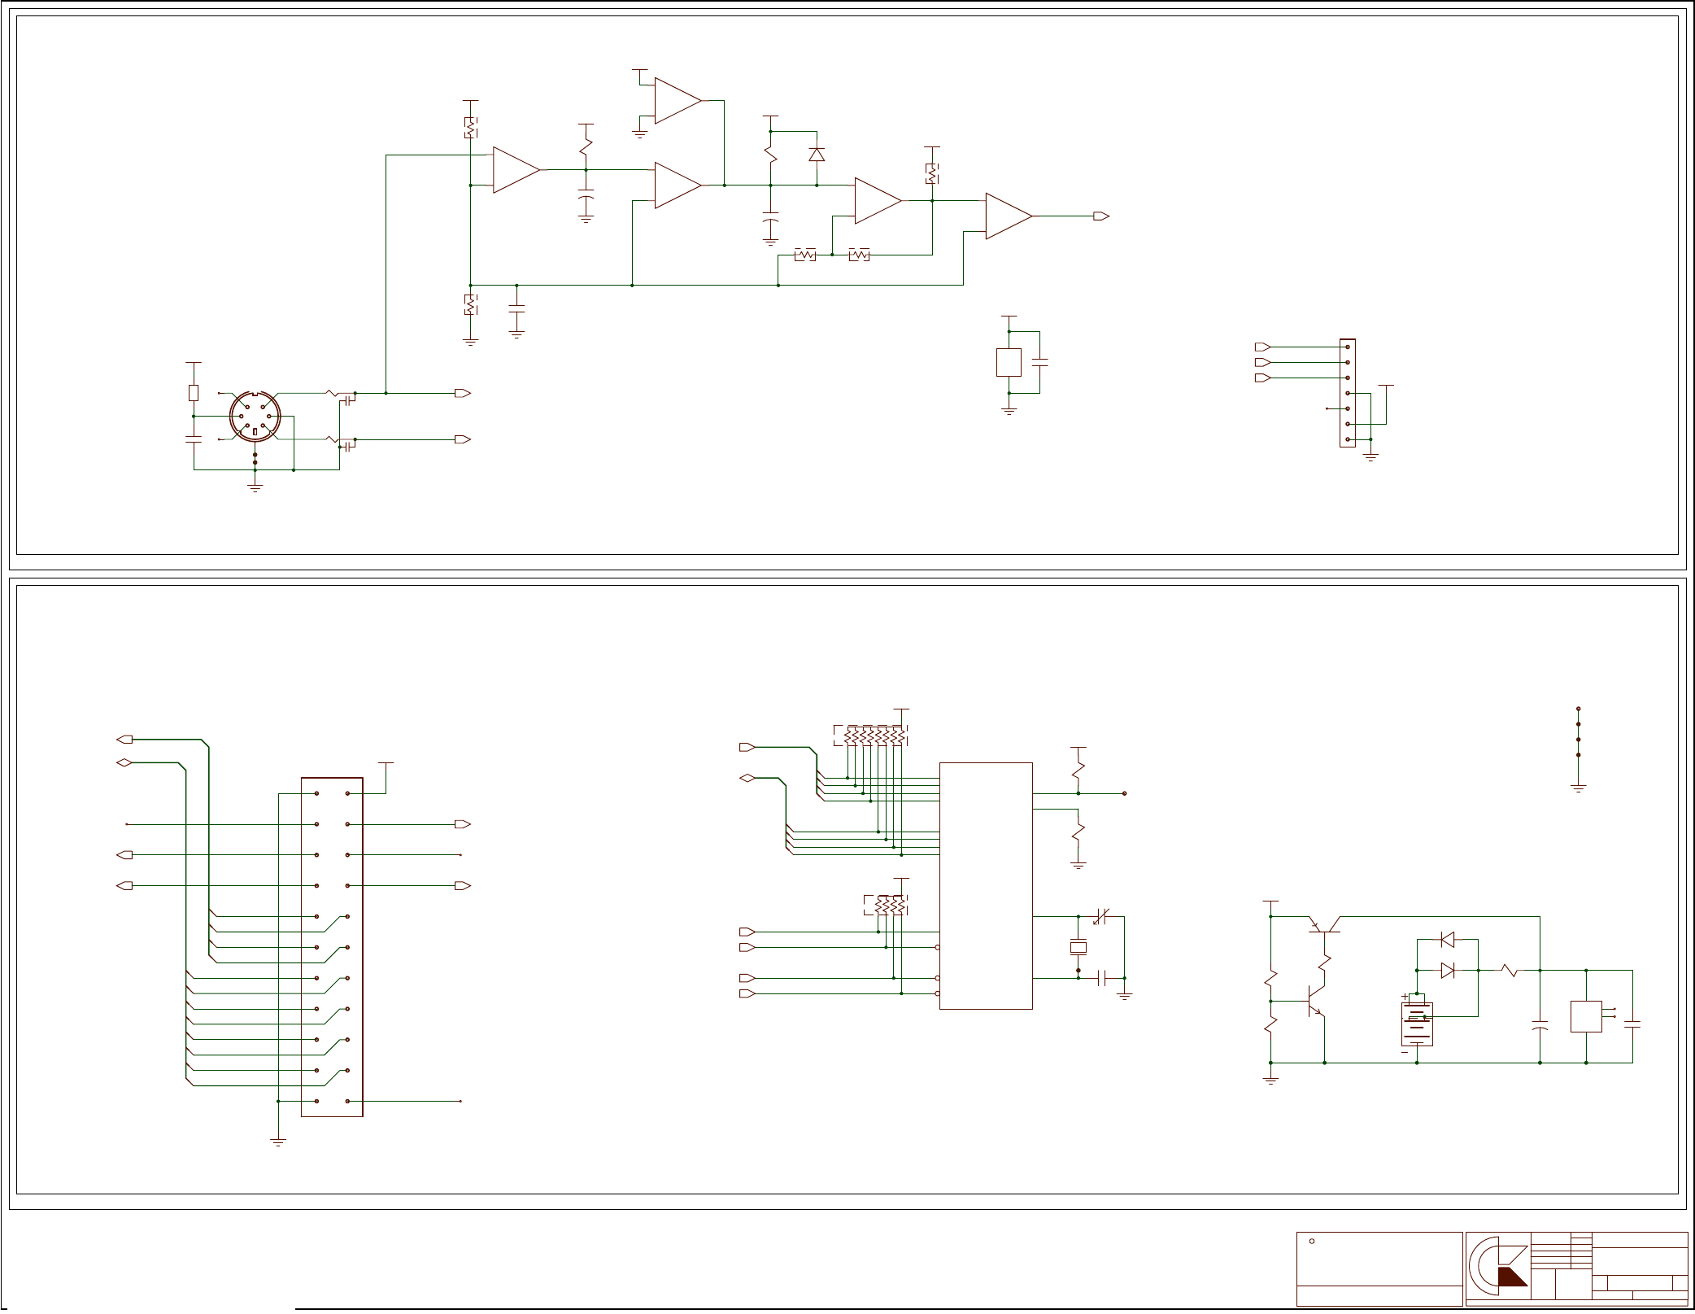Select the upper diode near the battery
This screenshot has width=1695, height=1314.
click(x=1447, y=940)
